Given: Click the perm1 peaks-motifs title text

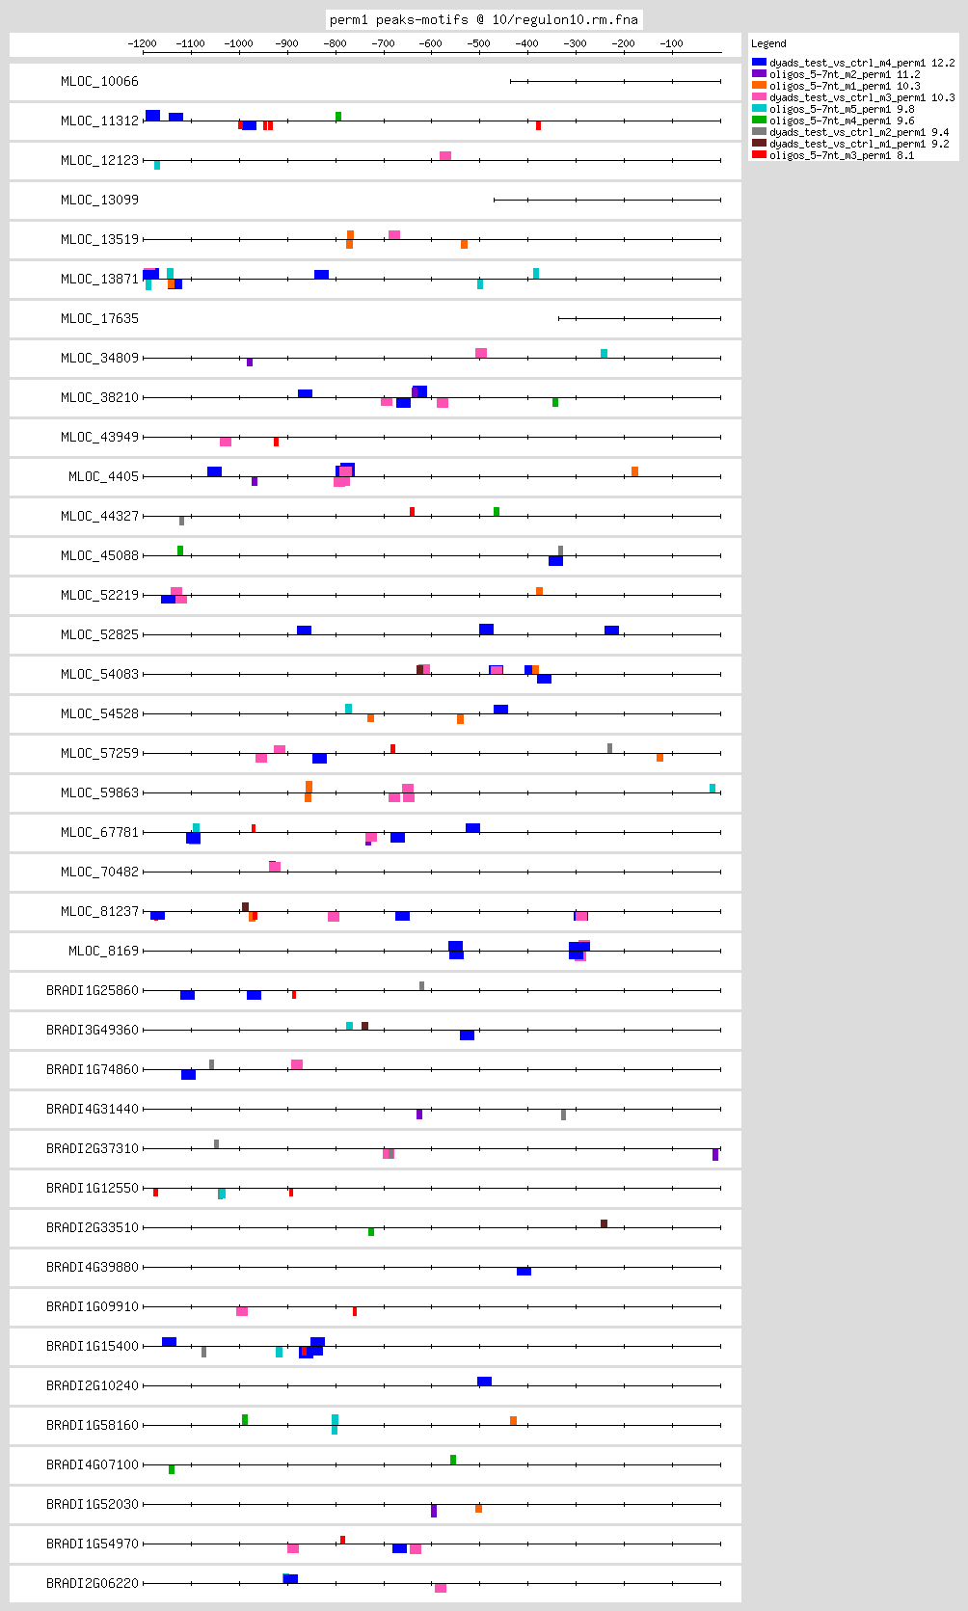Looking at the screenshot, I should pyautogui.click(x=483, y=20).
